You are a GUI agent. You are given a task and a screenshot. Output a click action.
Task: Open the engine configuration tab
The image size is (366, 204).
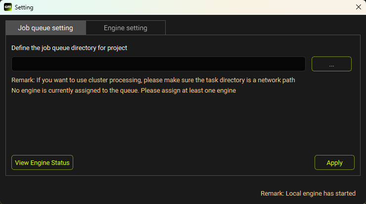click(125, 28)
